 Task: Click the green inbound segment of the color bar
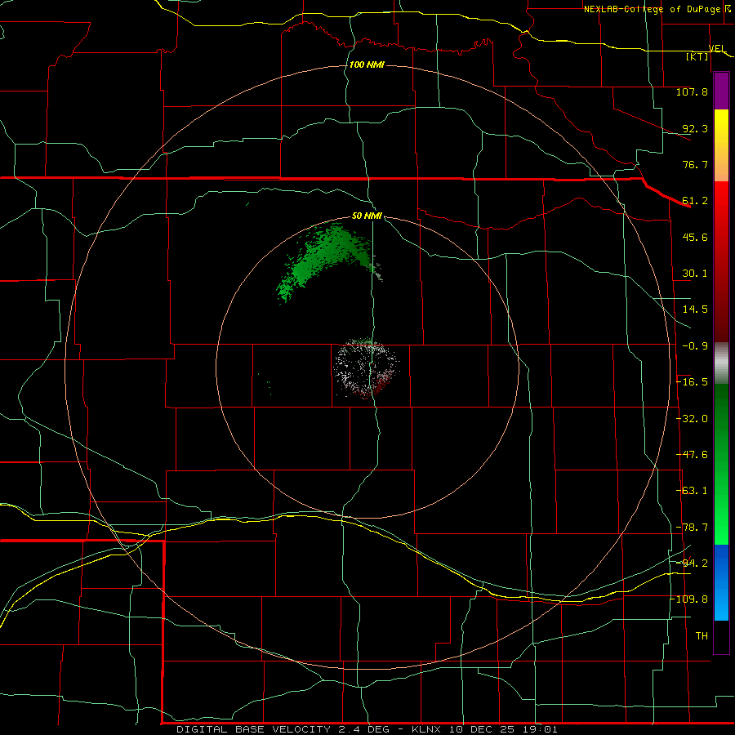721,464
